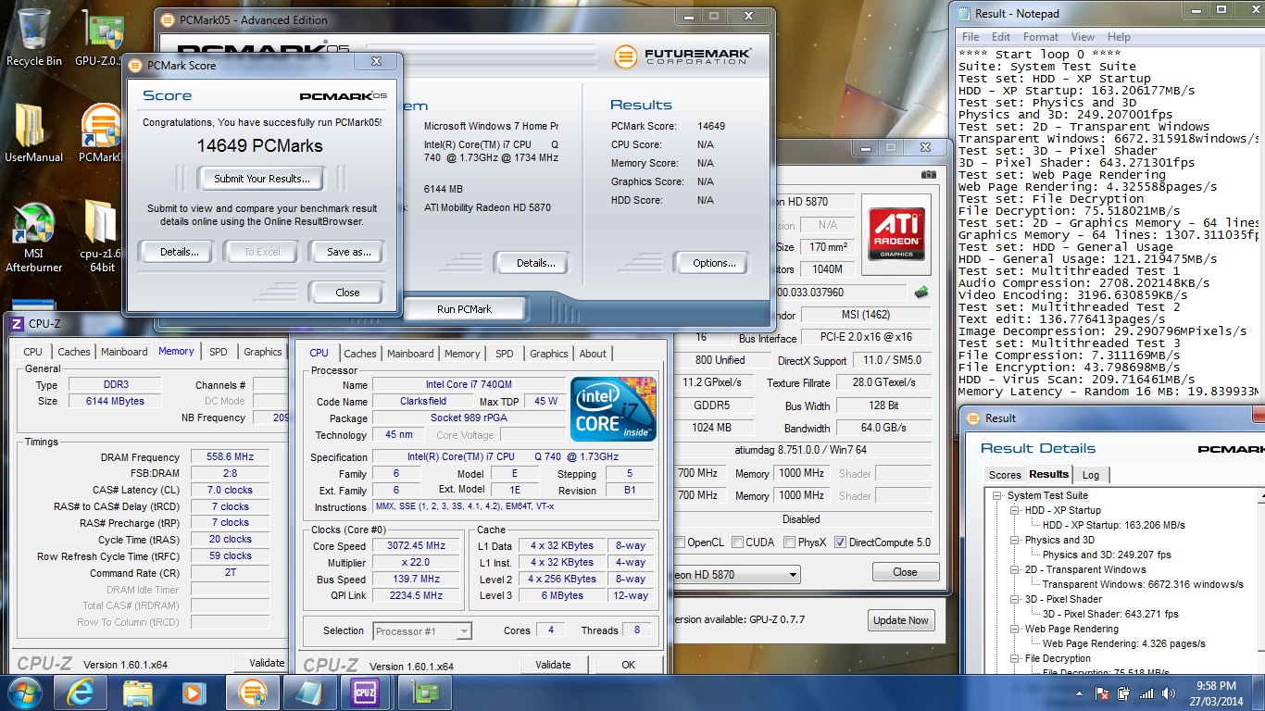The height and width of the screenshot is (711, 1265).
Task: Toggle the PhysX checkbox in GPU-Z
Action: click(789, 543)
